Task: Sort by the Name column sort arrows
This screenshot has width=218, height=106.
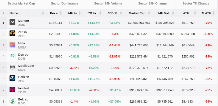Action: [43, 13]
